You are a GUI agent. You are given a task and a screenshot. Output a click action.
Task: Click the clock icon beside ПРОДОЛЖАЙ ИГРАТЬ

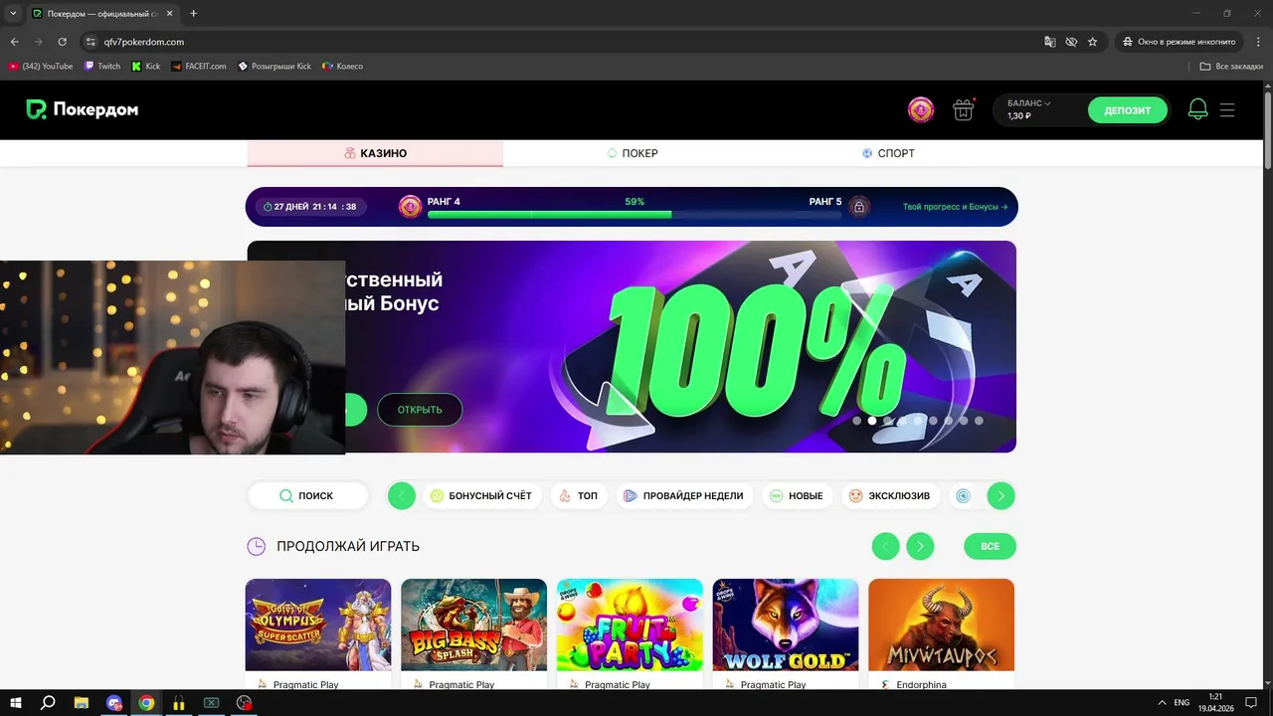256,546
